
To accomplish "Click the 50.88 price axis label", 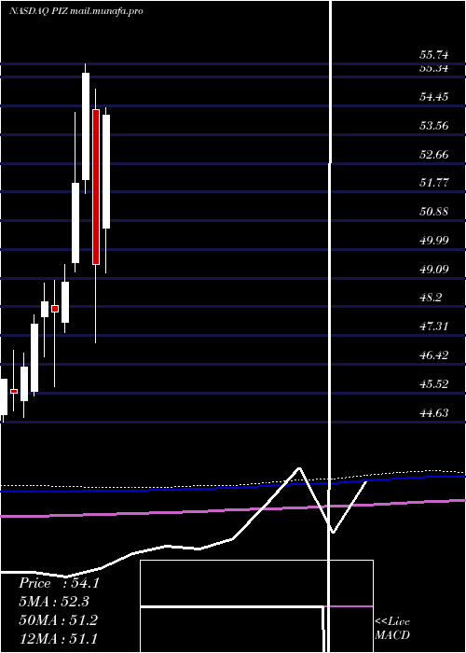I will click(434, 212).
